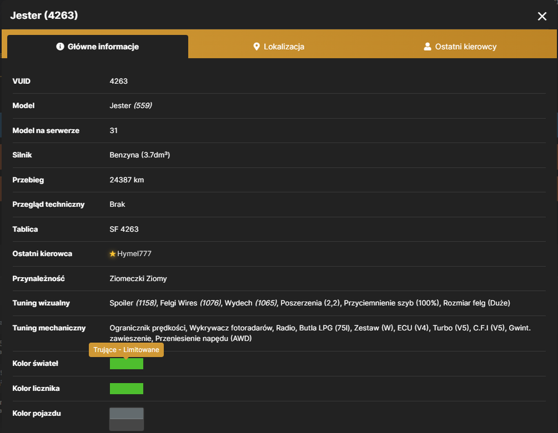The width and height of the screenshot is (558, 433).
Task: Click the Przeniesienie napędu (AWD) entry
Action: 203,338
